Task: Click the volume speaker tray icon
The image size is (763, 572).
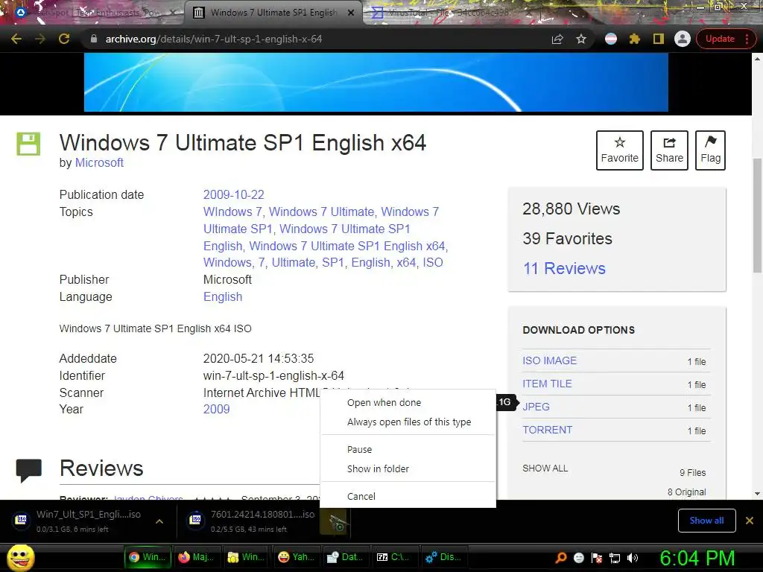Action: (633, 558)
